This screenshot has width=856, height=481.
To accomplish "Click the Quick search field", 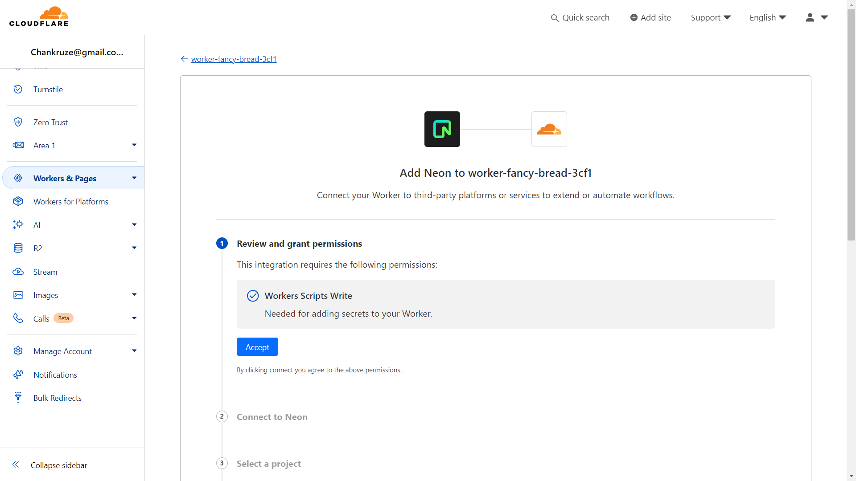I will (580, 17).
